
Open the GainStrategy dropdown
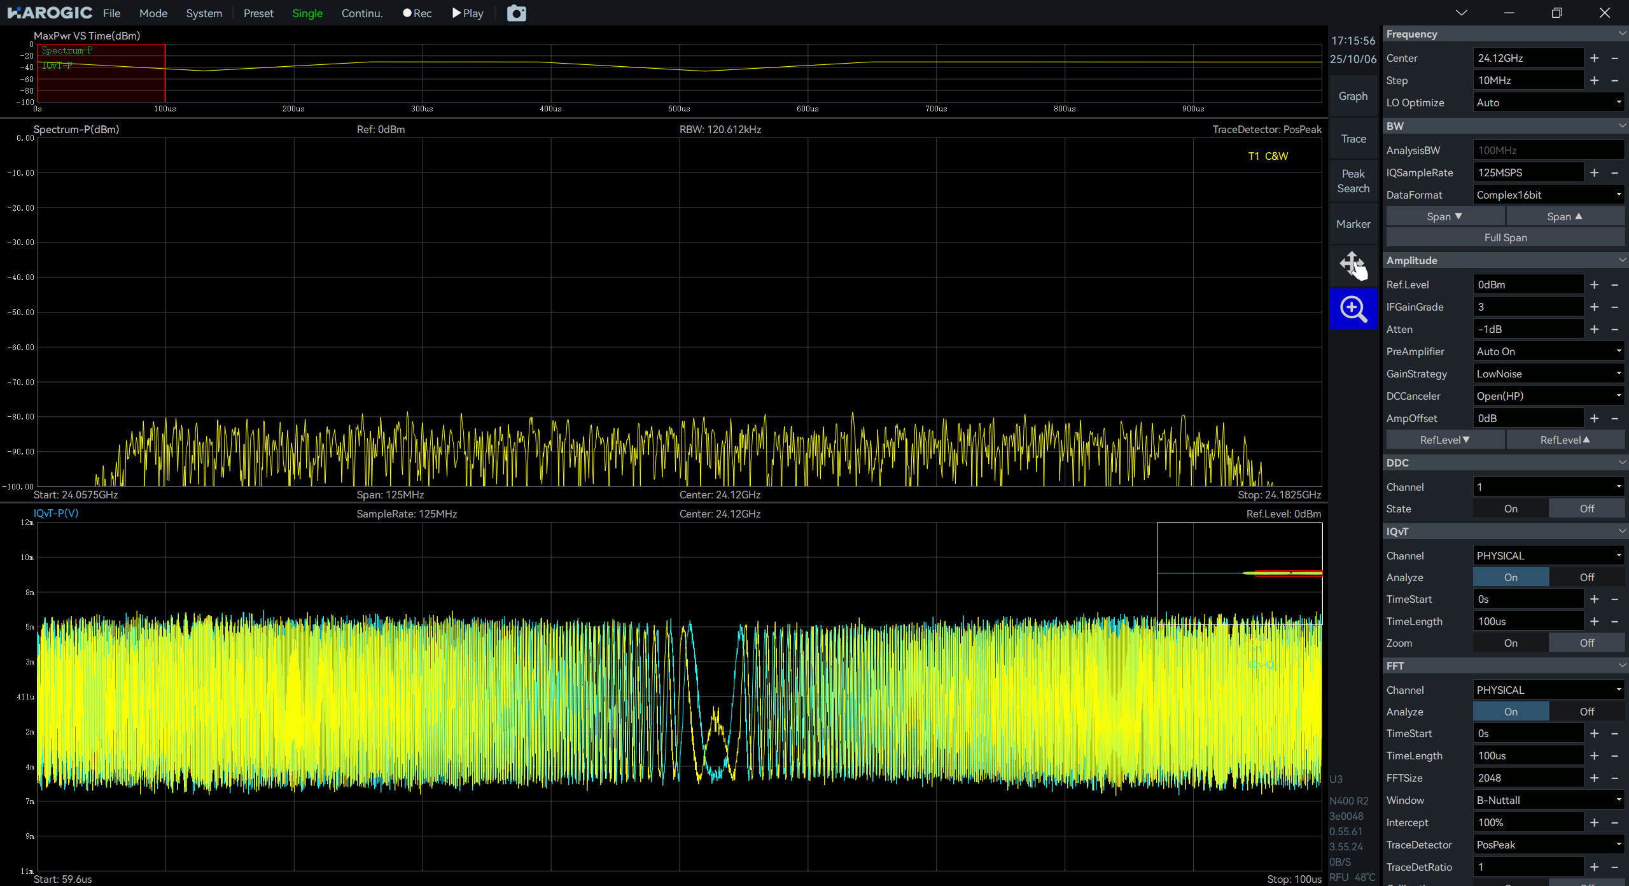[x=1548, y=374]
